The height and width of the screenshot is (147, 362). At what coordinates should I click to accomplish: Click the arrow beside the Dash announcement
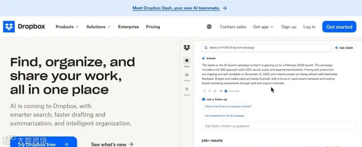pos(225,8)
